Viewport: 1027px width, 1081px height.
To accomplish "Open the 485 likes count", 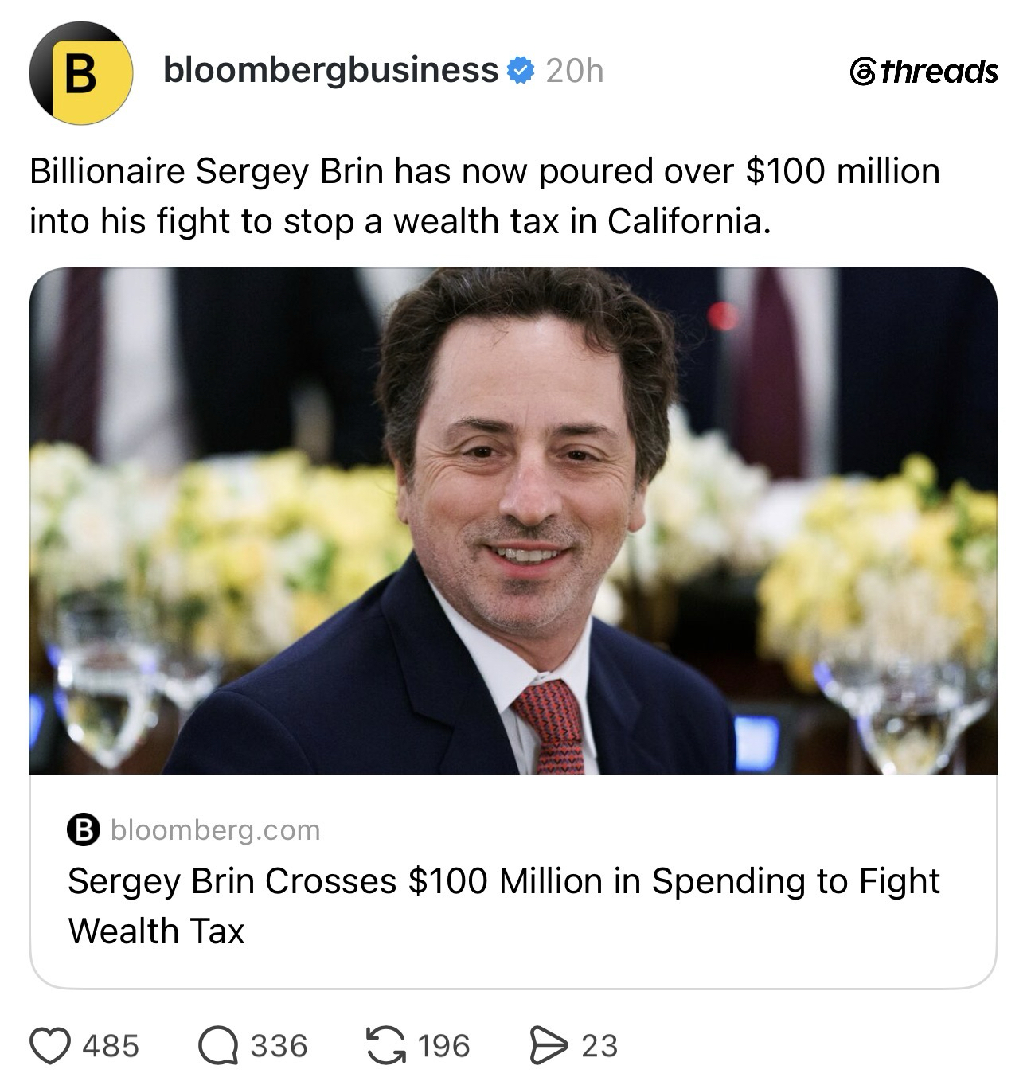I will [111, 1045].
